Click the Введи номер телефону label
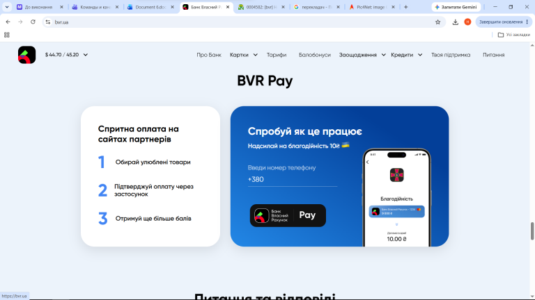The image size is (535, 300). (281, 167)
